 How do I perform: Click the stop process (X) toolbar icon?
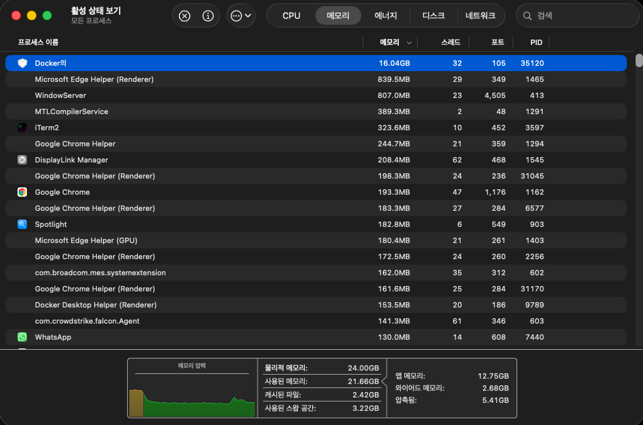[184, 16]
